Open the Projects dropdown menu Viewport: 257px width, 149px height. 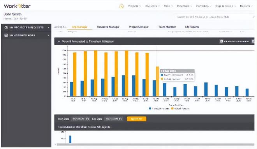pyautogui.click(x=134, y=6)
